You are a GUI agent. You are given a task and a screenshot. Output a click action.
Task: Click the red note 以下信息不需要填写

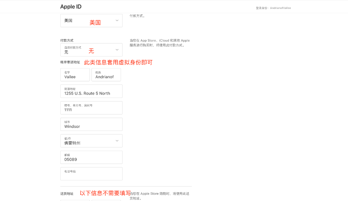(105, 193)
